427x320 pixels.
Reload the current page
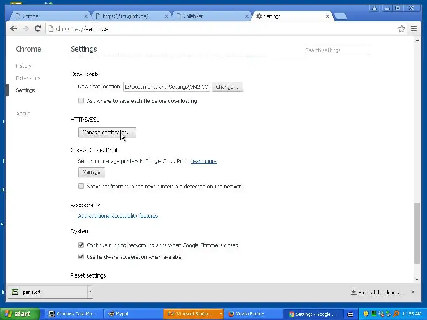pos(38,29)
